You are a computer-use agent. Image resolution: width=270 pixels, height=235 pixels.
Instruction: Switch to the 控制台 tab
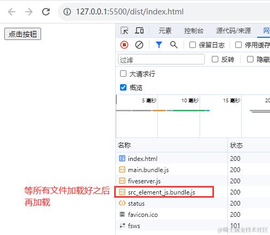[194, 30]
